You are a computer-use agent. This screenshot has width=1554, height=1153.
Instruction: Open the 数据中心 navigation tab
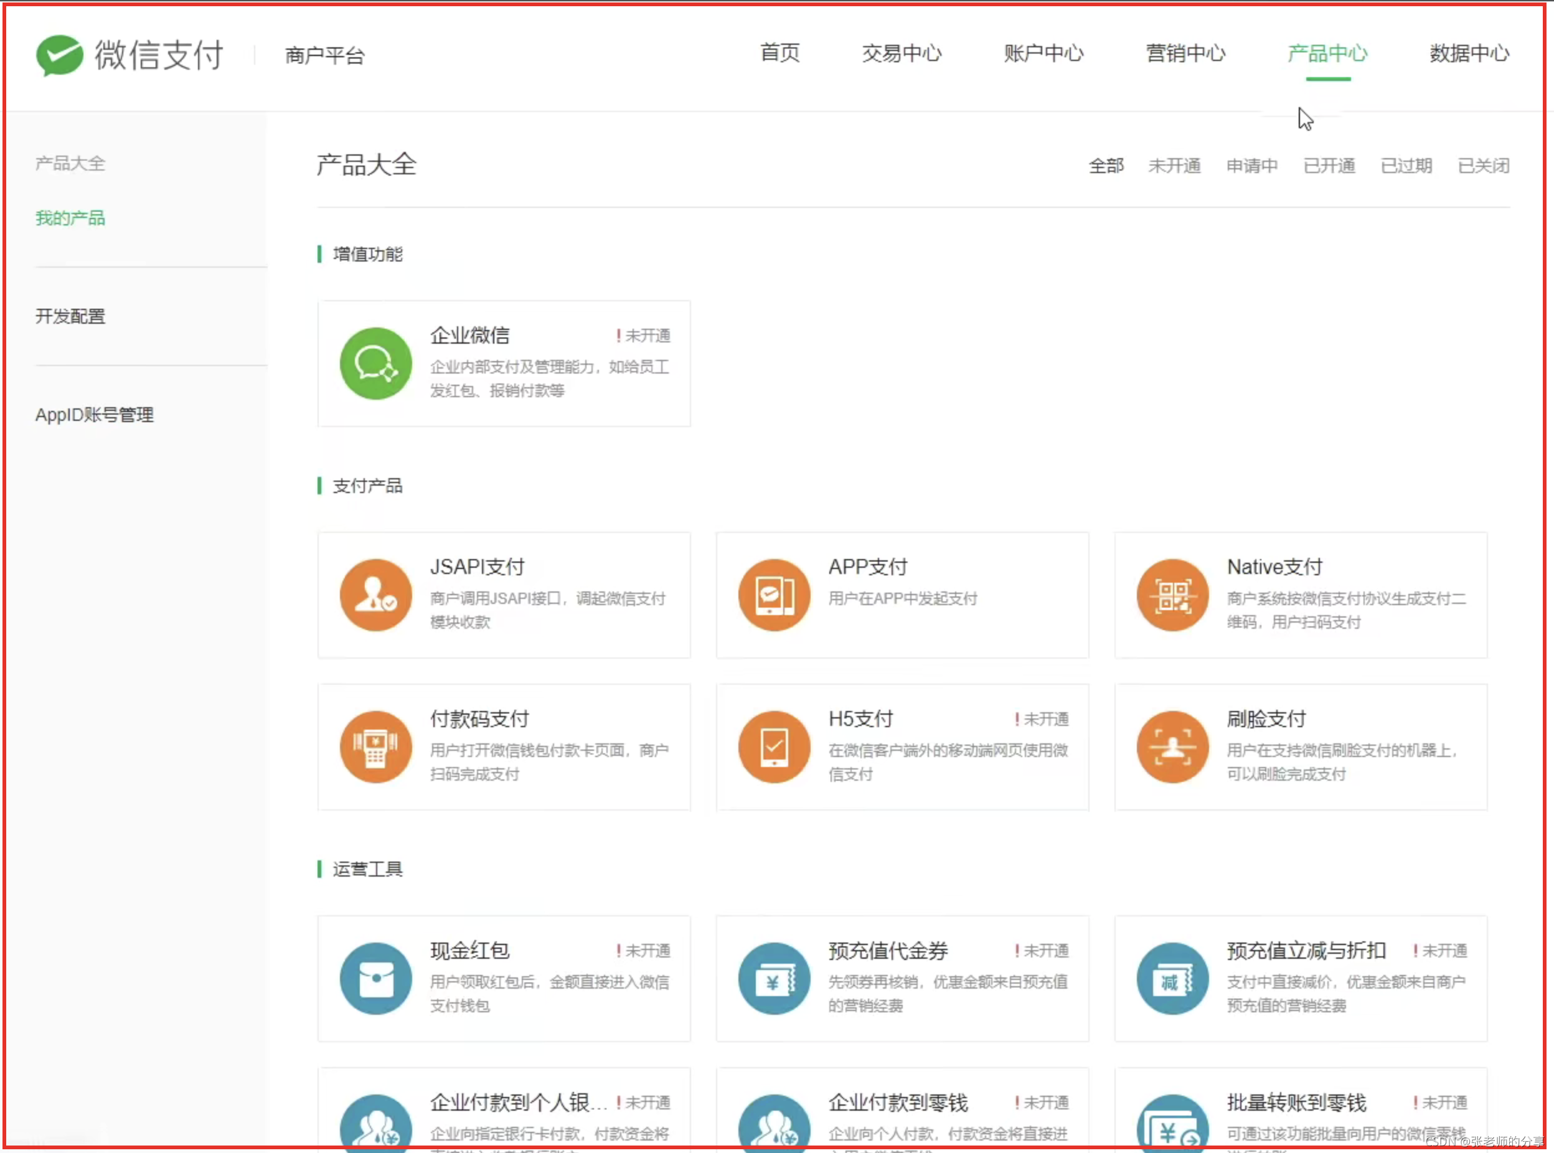click(x=1469, y=53)
